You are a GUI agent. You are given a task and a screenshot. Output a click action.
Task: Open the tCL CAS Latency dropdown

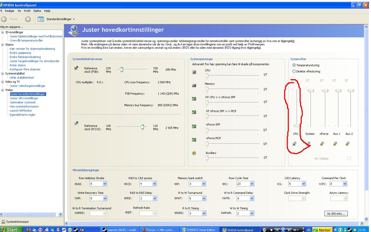[x=303, y=184]
